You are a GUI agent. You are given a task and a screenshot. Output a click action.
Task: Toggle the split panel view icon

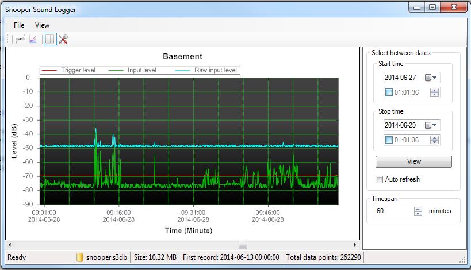point(50,39)
